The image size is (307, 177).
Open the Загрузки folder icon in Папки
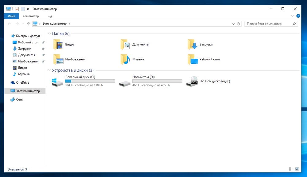pos(192,45)
